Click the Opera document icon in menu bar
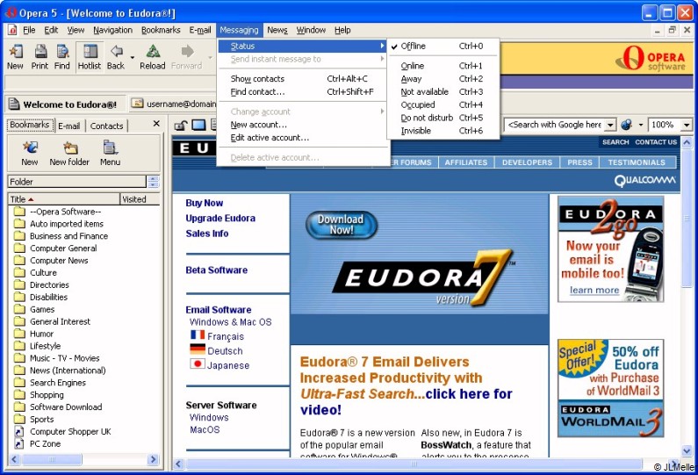698x475 pixels. click(x=12, y=30)
